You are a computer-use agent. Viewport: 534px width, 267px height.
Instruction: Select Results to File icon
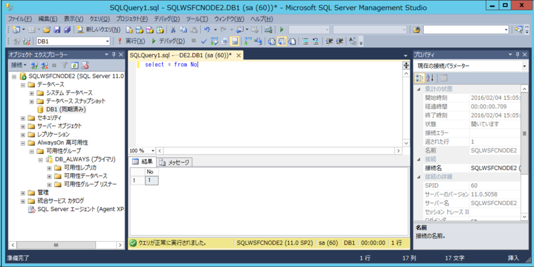point(292,41)
